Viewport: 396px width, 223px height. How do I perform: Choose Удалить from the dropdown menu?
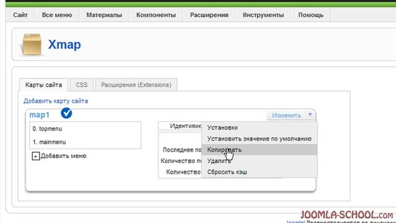(x=259, y=161)
